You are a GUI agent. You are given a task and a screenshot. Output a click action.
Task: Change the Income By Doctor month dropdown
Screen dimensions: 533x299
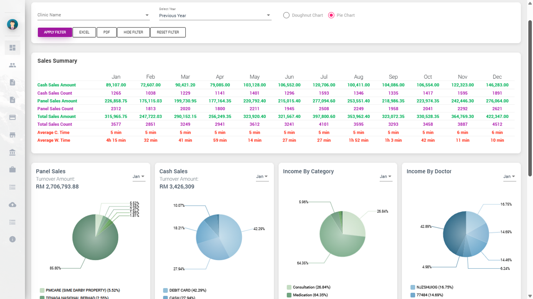[509, 177]
